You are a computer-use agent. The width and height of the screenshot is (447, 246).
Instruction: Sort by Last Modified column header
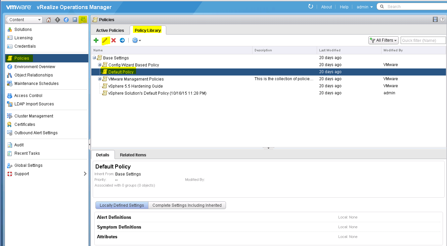pos(349,50)
